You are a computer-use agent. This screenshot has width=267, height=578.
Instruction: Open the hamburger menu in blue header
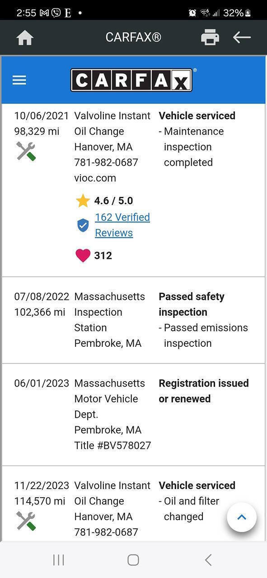coord(19,80)
